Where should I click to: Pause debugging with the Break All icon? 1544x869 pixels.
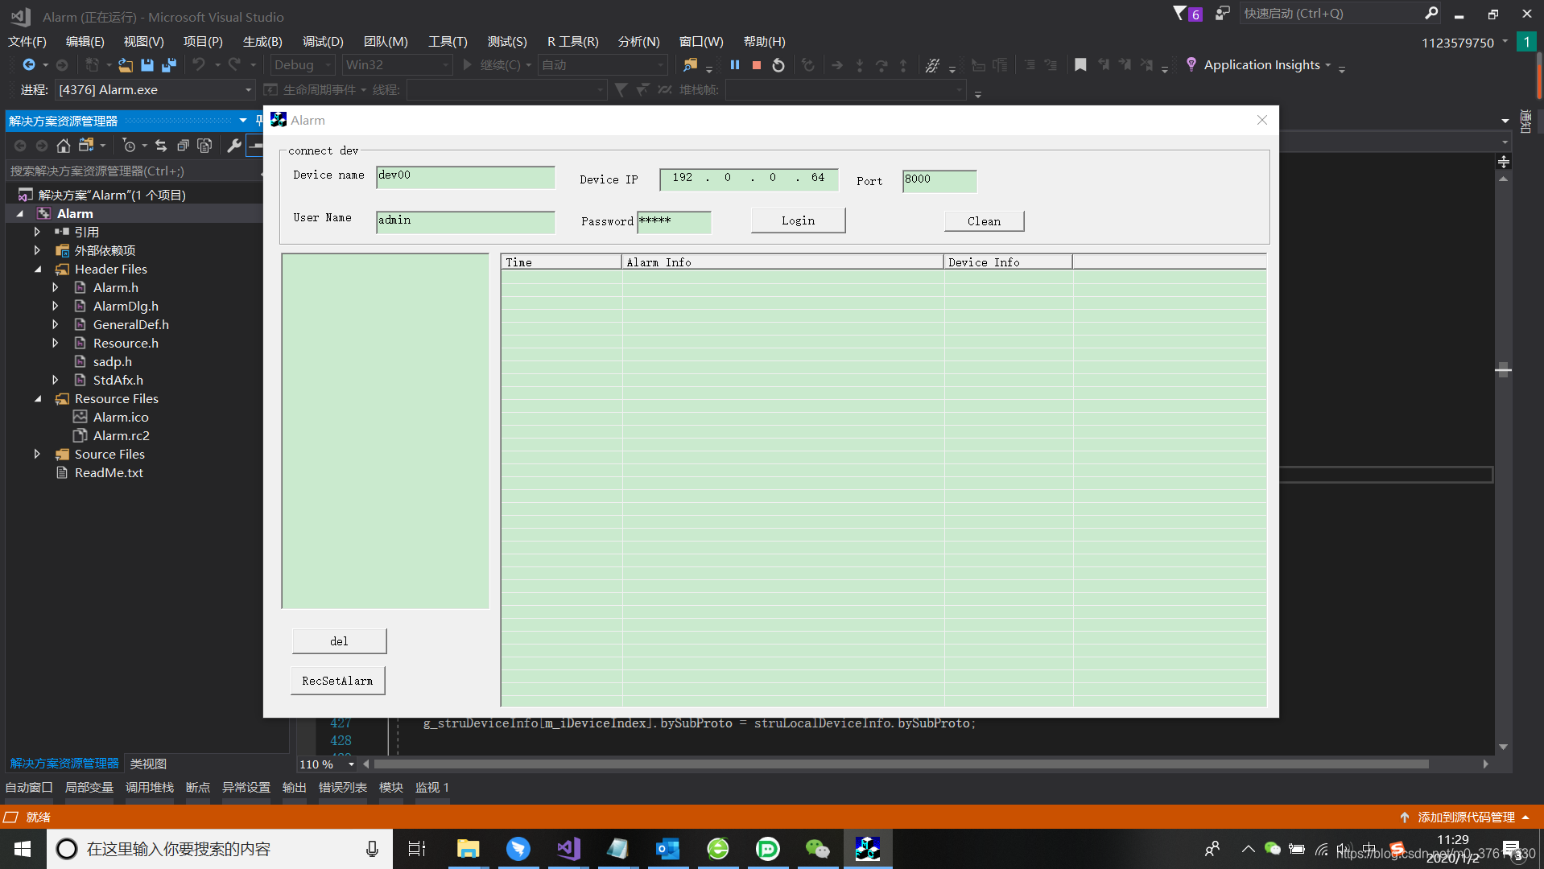(734, 65)
